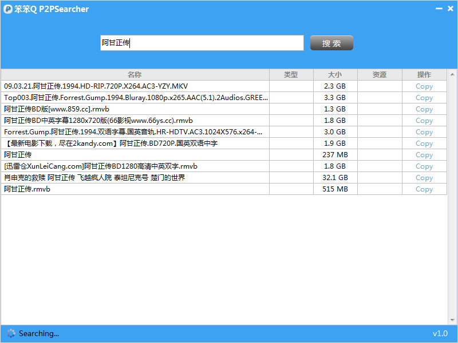Viewport: 458px width, 343px height.
Task: Click the Searching... status text
Action: (39, 333)
